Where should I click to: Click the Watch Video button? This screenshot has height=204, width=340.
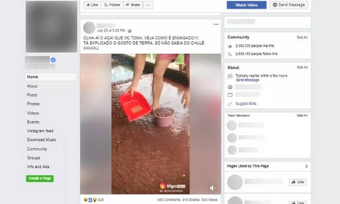click(246, 5)
